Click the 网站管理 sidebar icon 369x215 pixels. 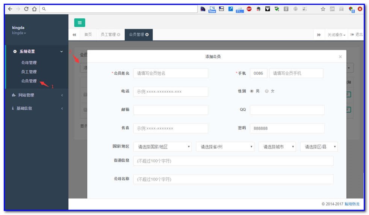click(x=14, y=95)
